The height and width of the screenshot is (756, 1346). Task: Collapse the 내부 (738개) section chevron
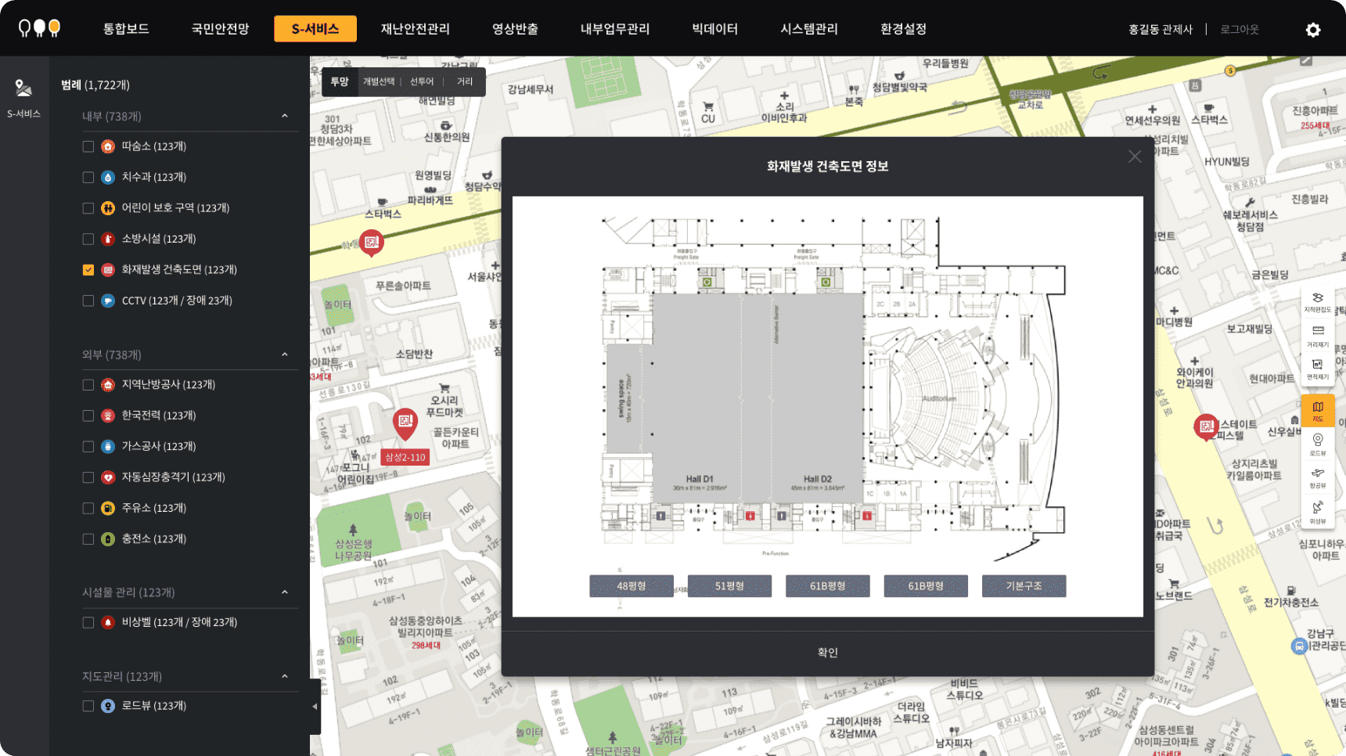click(284, 116)
